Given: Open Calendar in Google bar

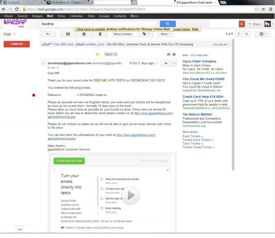Looking at the screenshot, I should point(76,16).
